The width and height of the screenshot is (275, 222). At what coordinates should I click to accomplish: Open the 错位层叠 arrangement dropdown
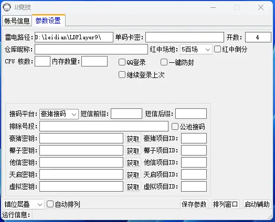click(24, 204)
